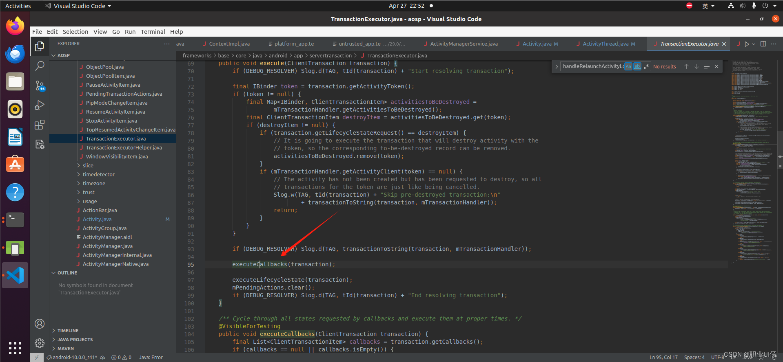The width and height of the screenshot is (783, 362).
Task: Open TransactionExecutorHelper.java in the explorer
Action: pyautogui.click(x=124, y=147)
